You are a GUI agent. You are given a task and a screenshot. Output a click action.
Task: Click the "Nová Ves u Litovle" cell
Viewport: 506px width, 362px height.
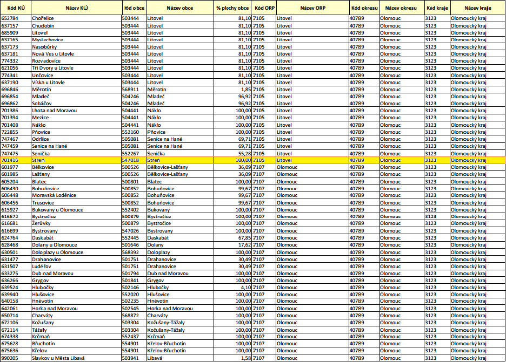pos(76,54)
